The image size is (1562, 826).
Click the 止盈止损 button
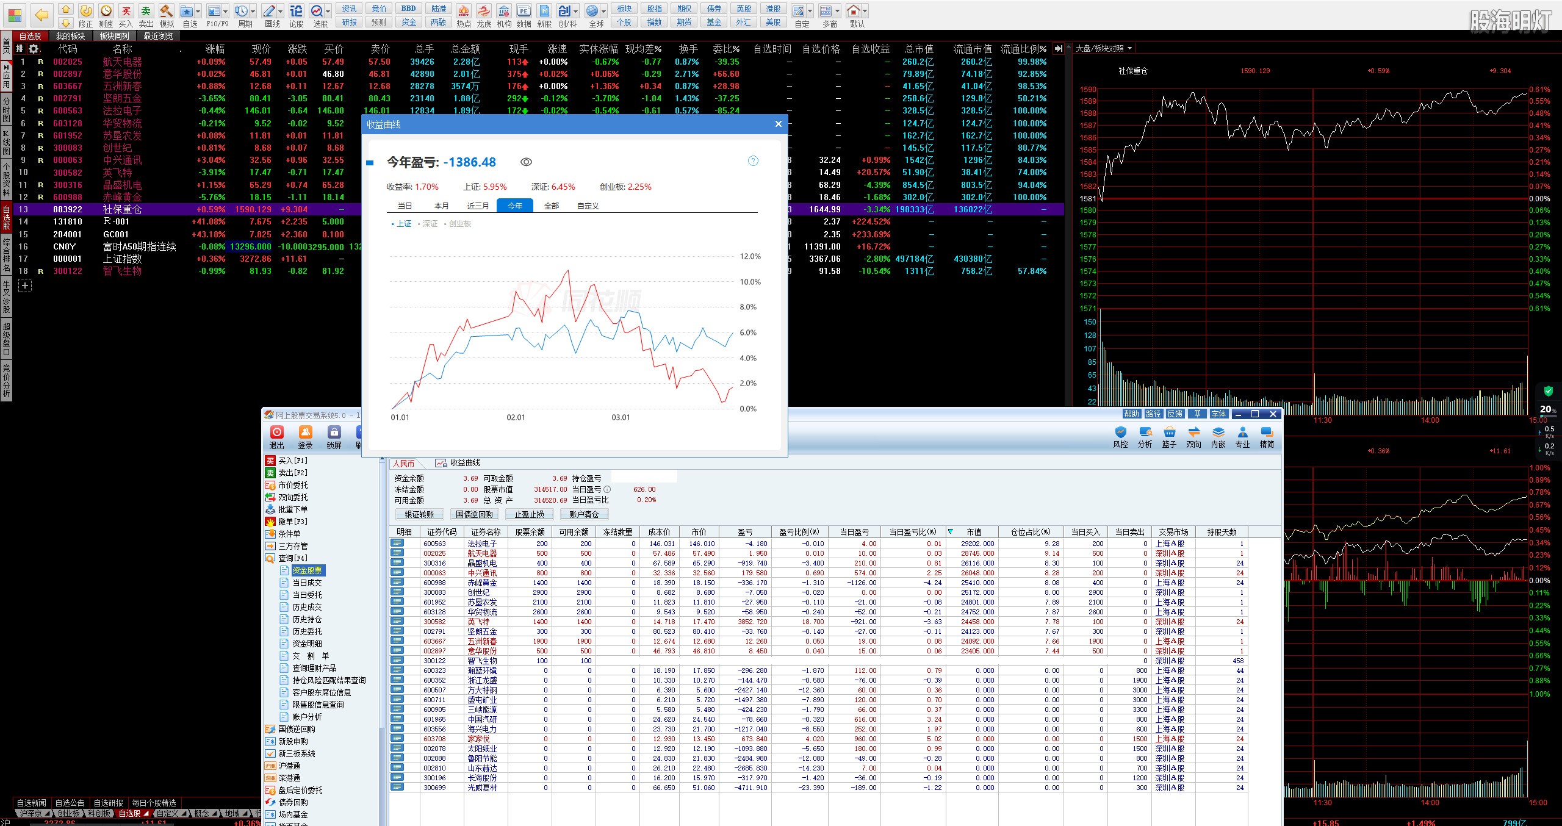(x=529, y=514)
